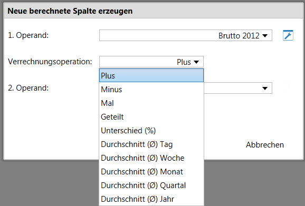Select Durchschnitt (Ø) Woche option
The width and height of the screenshot is (305, 206).
point(151,158)
